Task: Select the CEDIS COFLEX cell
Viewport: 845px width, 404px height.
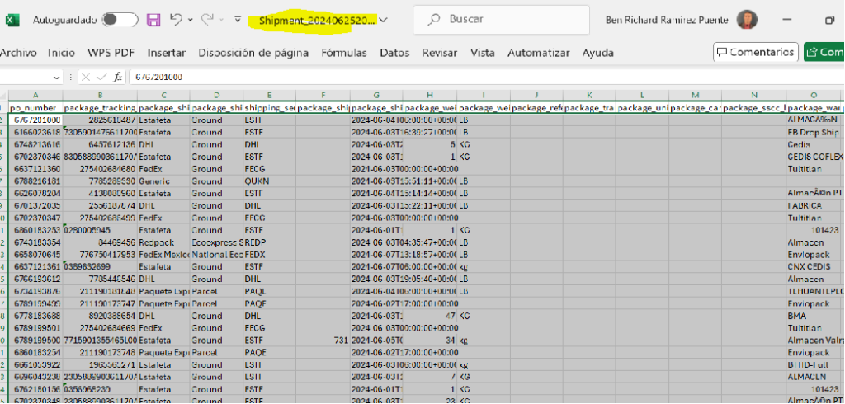Action: point(813,157)
